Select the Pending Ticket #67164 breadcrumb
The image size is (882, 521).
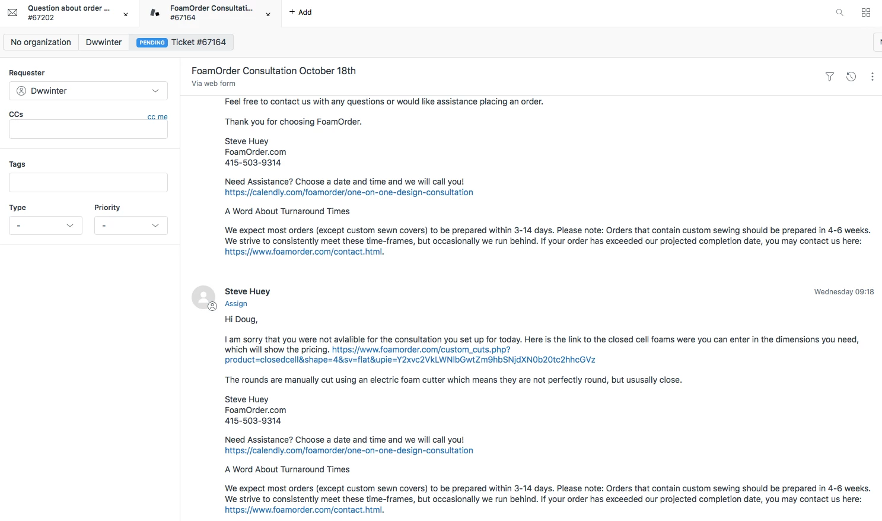181,42
